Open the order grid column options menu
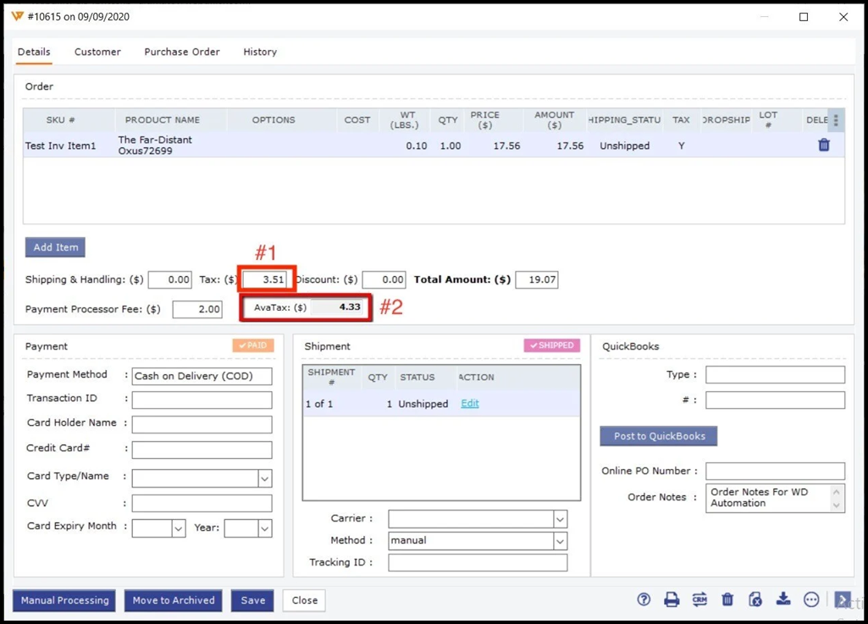 pyautogui.click(x=836, y=120)
